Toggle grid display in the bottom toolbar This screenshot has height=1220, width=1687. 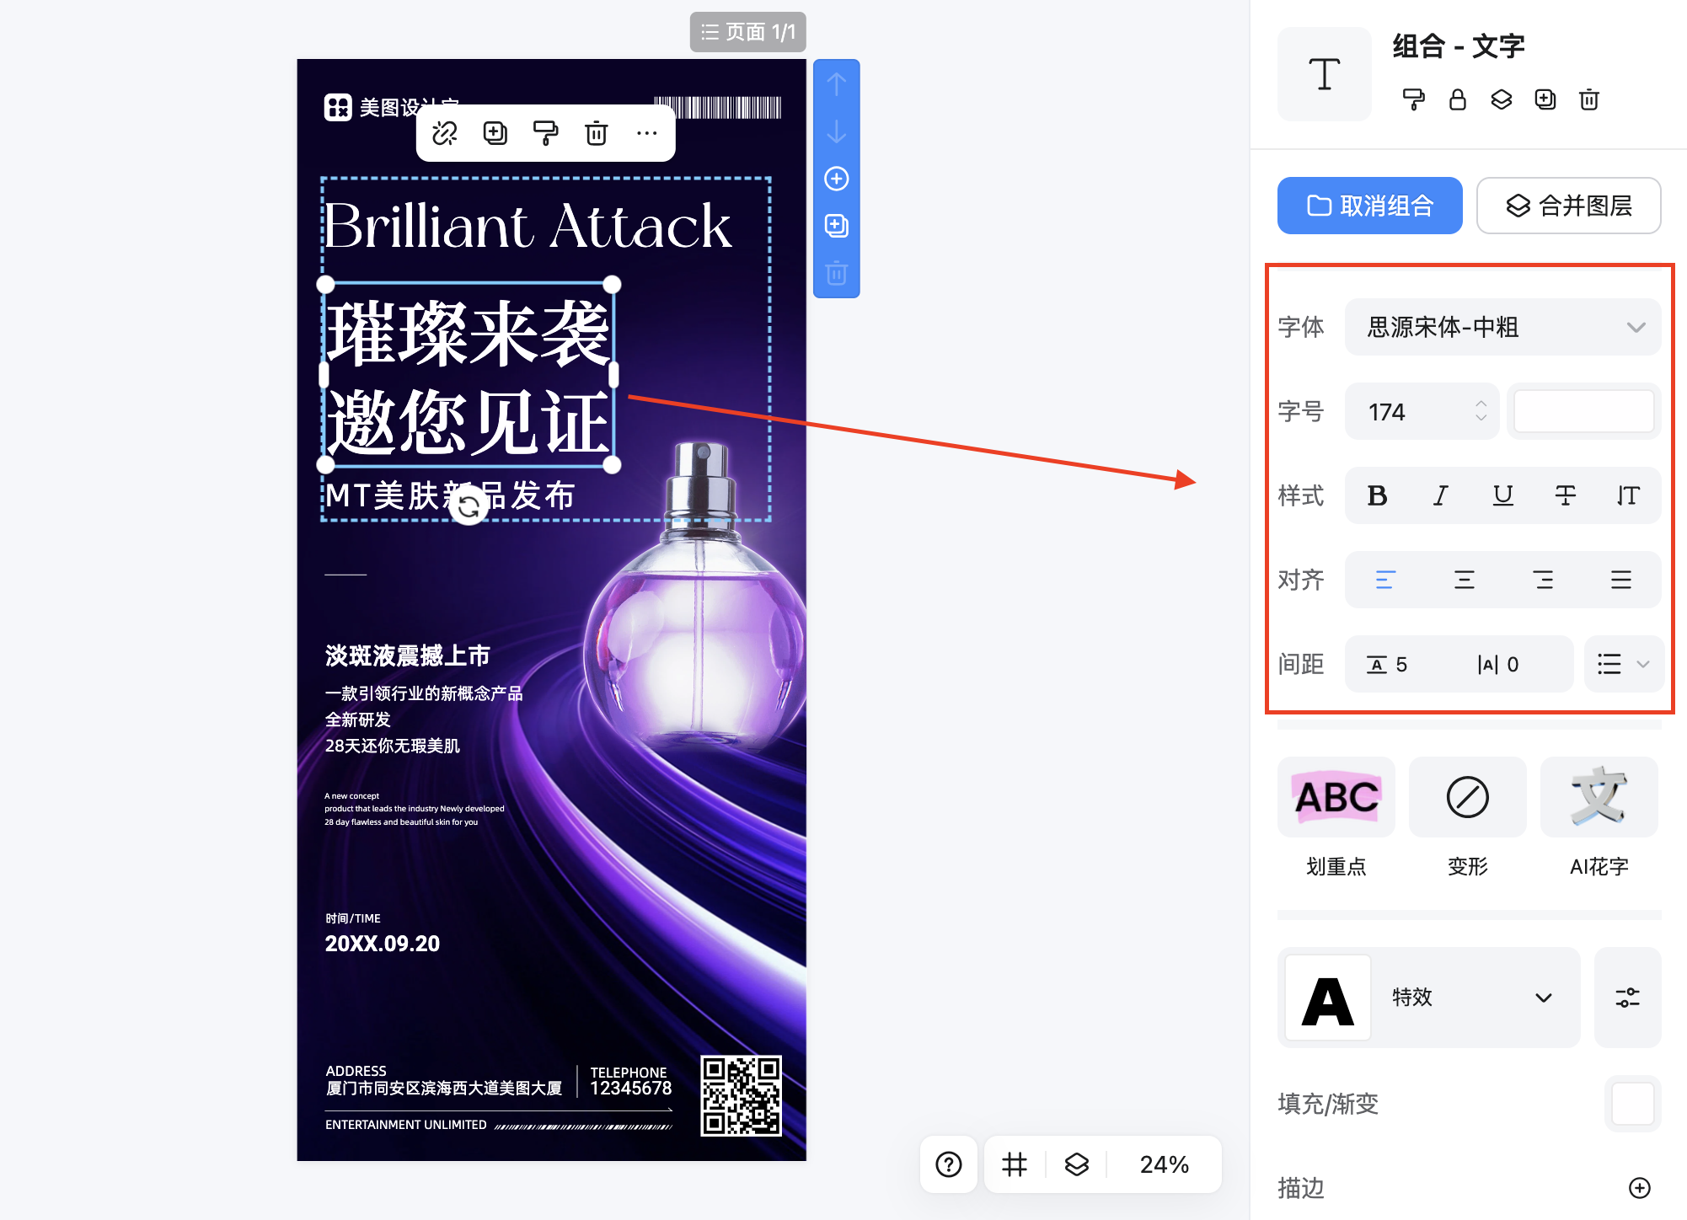tap(1014, 1164)
